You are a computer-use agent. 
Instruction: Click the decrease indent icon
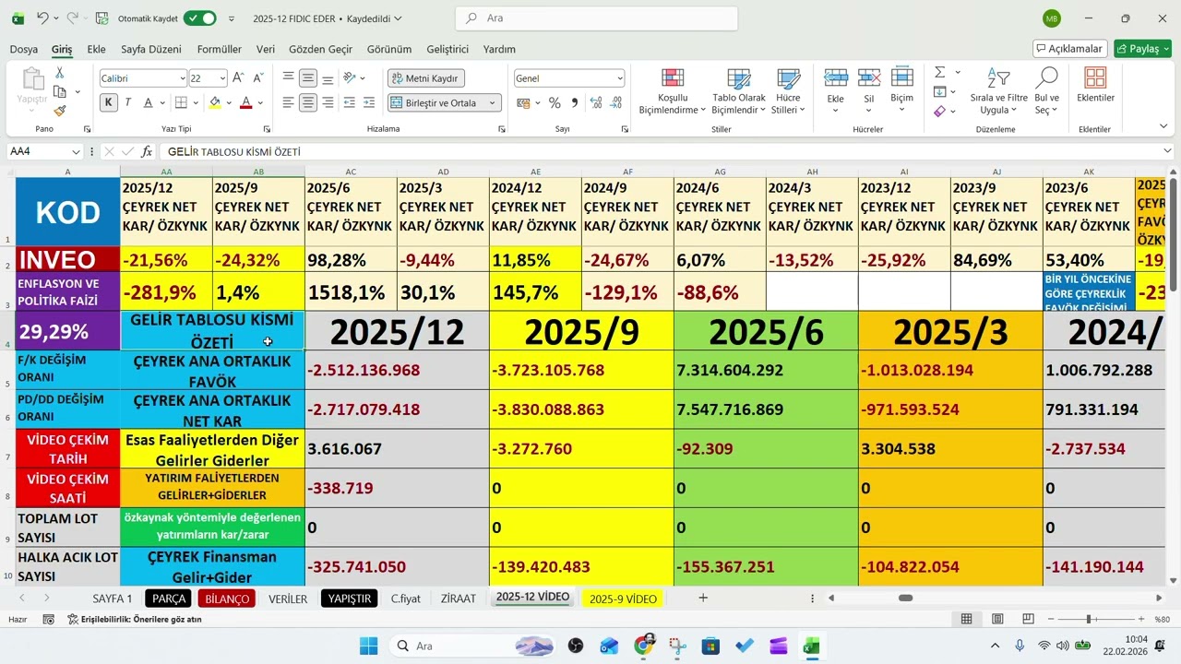point(350,102)
